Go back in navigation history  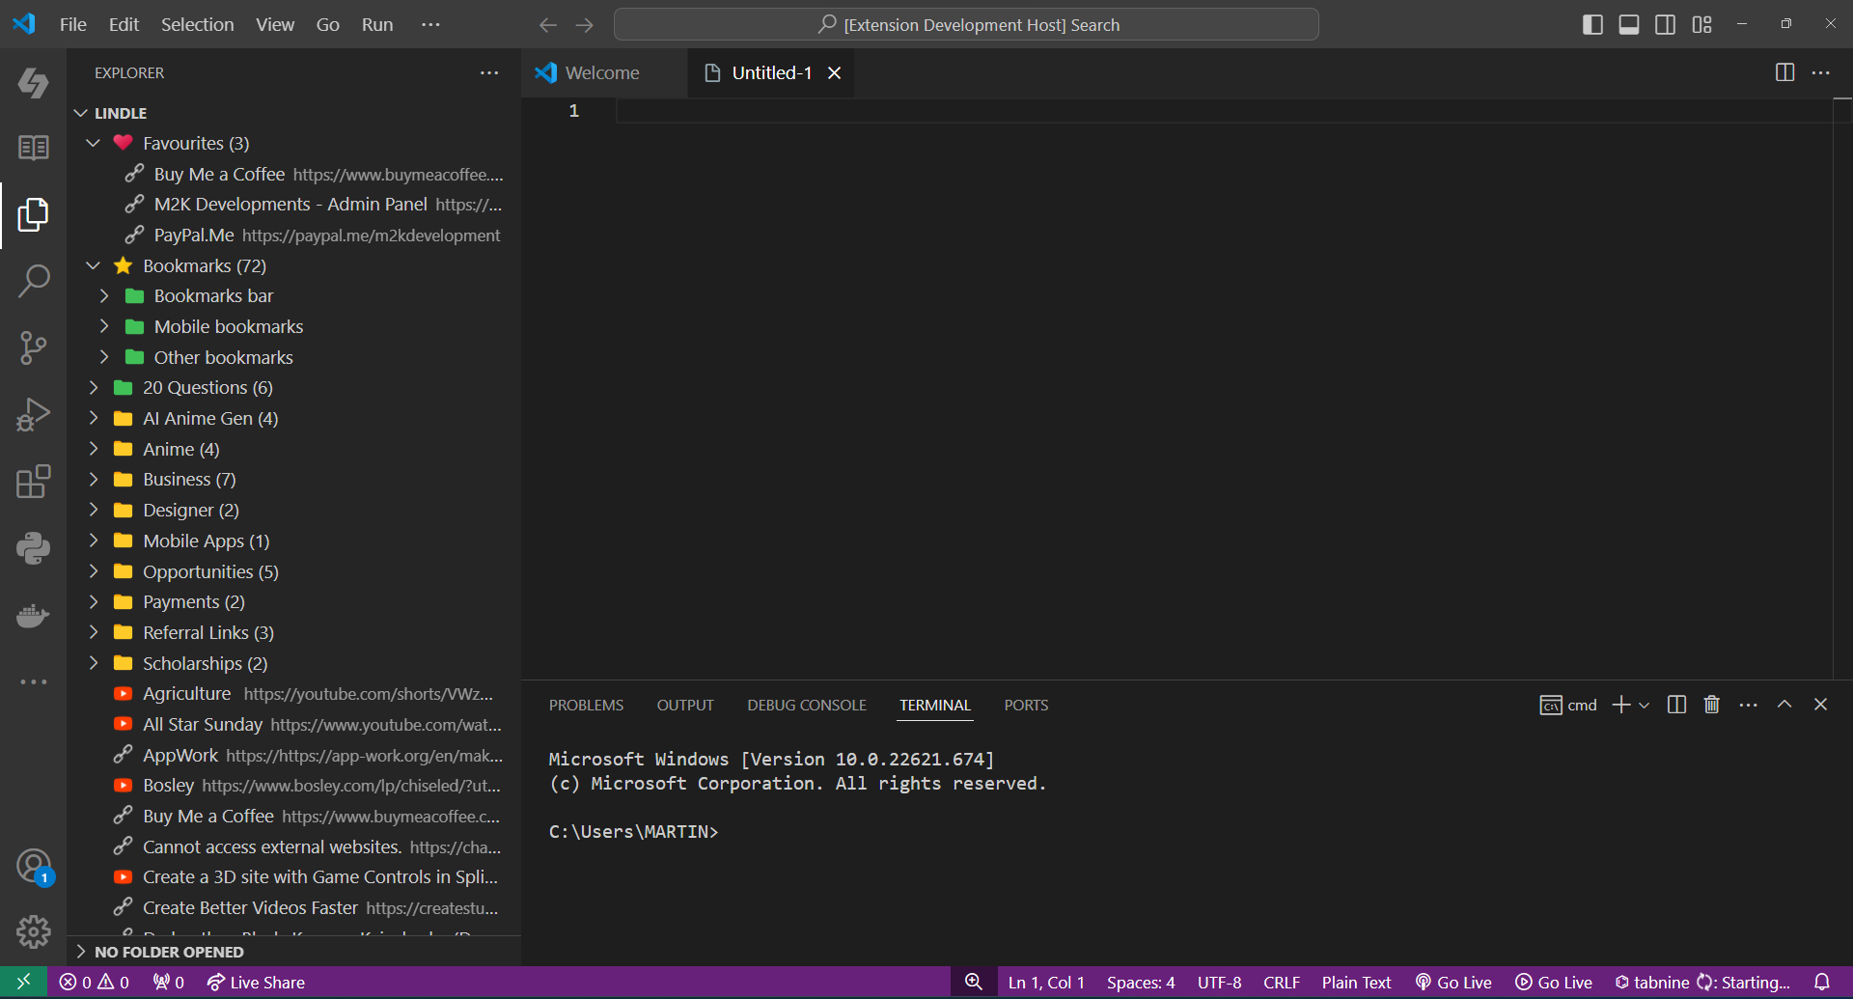(x=548, y=25)
